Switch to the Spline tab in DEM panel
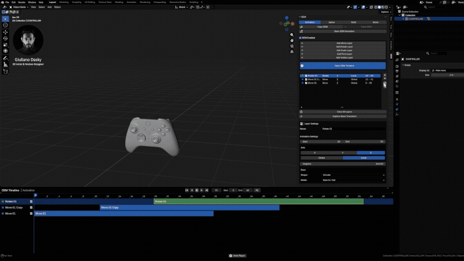 pyautogui.click(x=332, y=22)
